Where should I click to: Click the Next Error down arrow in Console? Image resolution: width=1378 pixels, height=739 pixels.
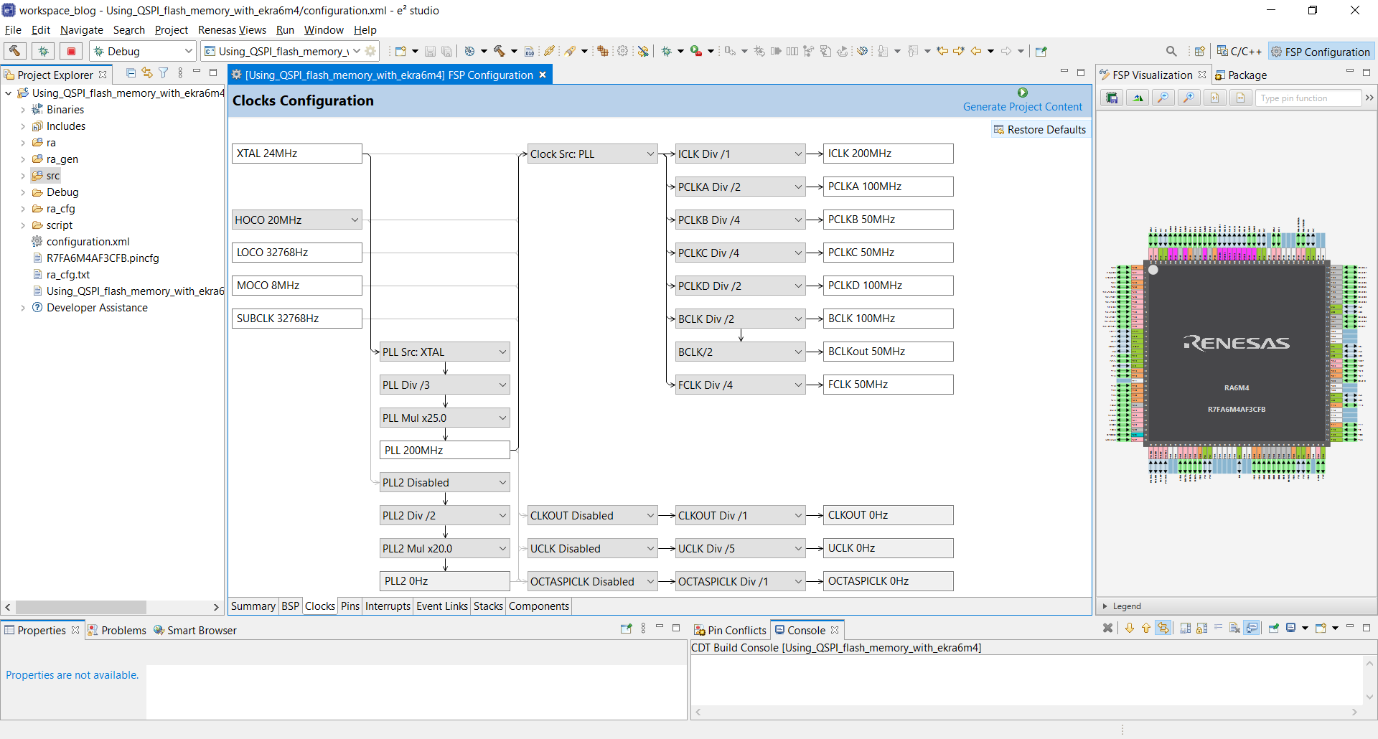(x=1130, y=629)
